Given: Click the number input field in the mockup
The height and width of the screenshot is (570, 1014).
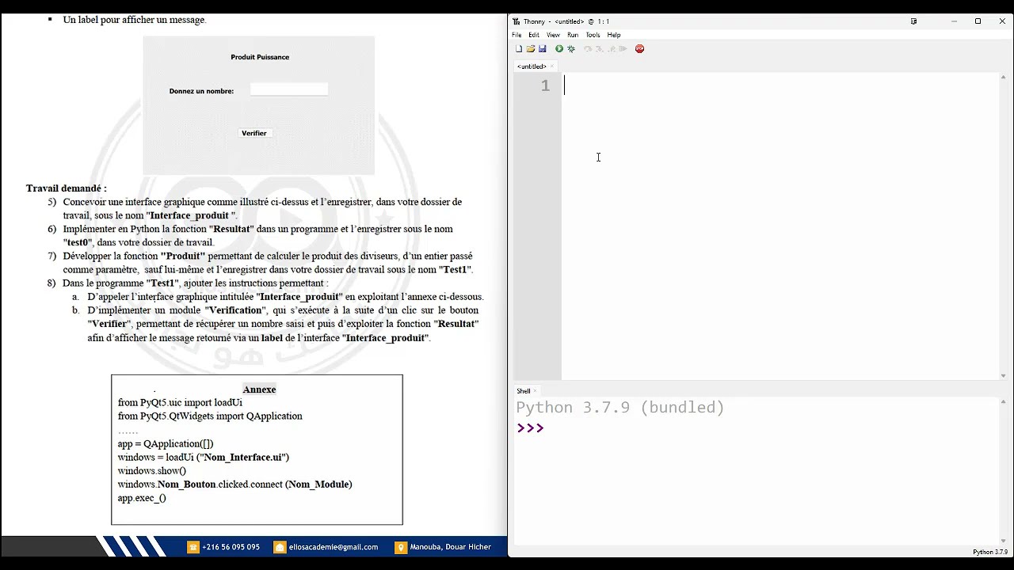Looking at the screenshot, I should 289,90.
